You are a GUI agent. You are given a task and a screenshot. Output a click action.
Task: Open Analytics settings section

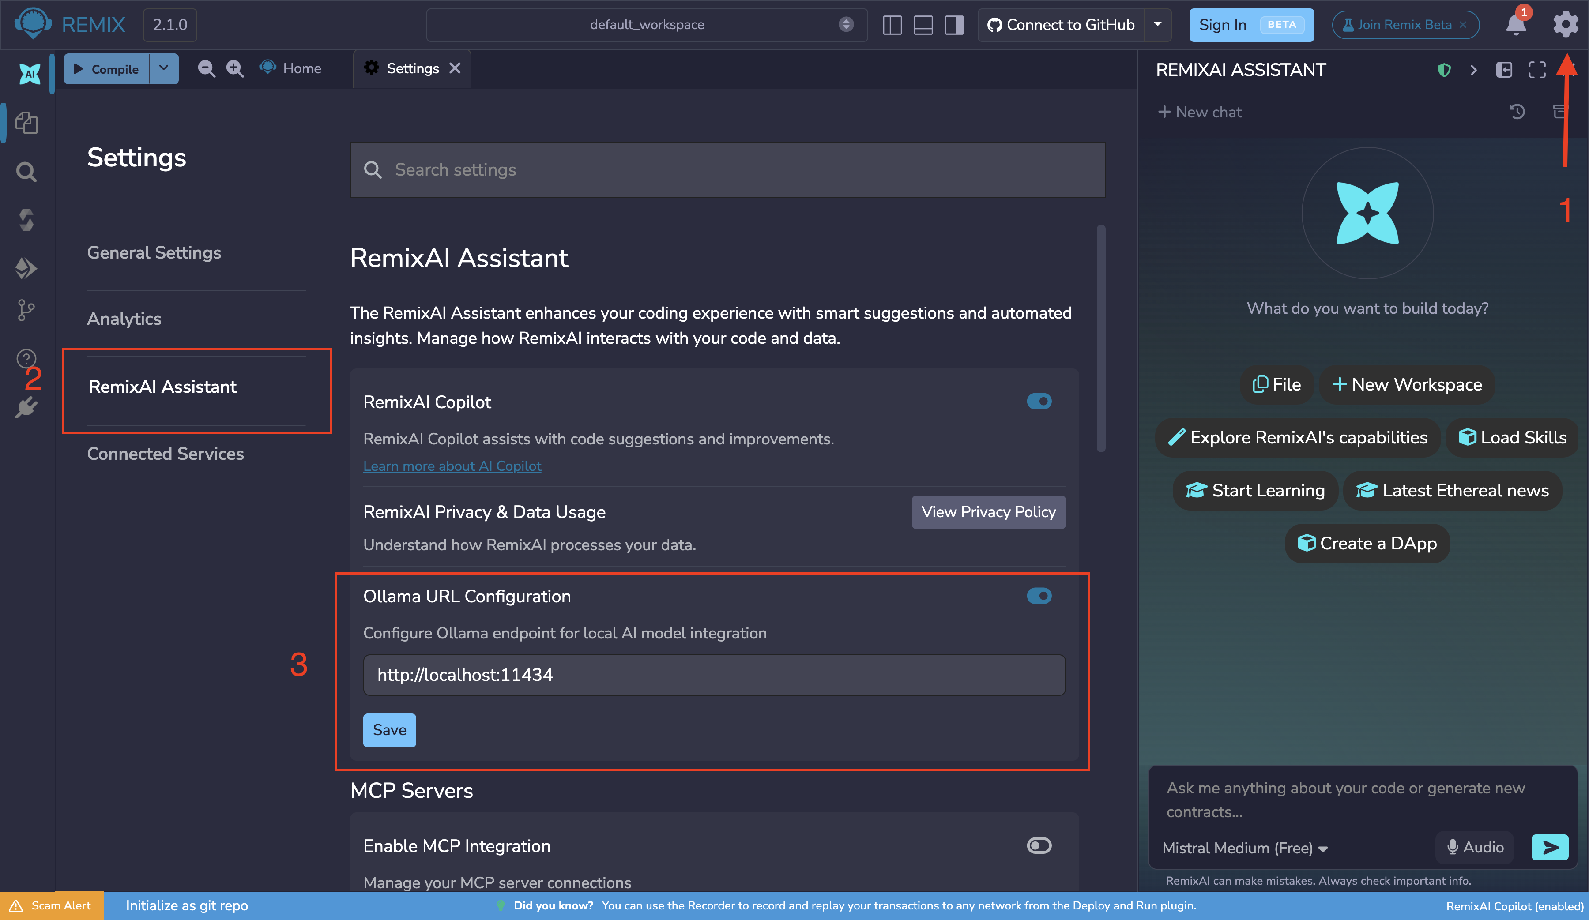point(124,319)
